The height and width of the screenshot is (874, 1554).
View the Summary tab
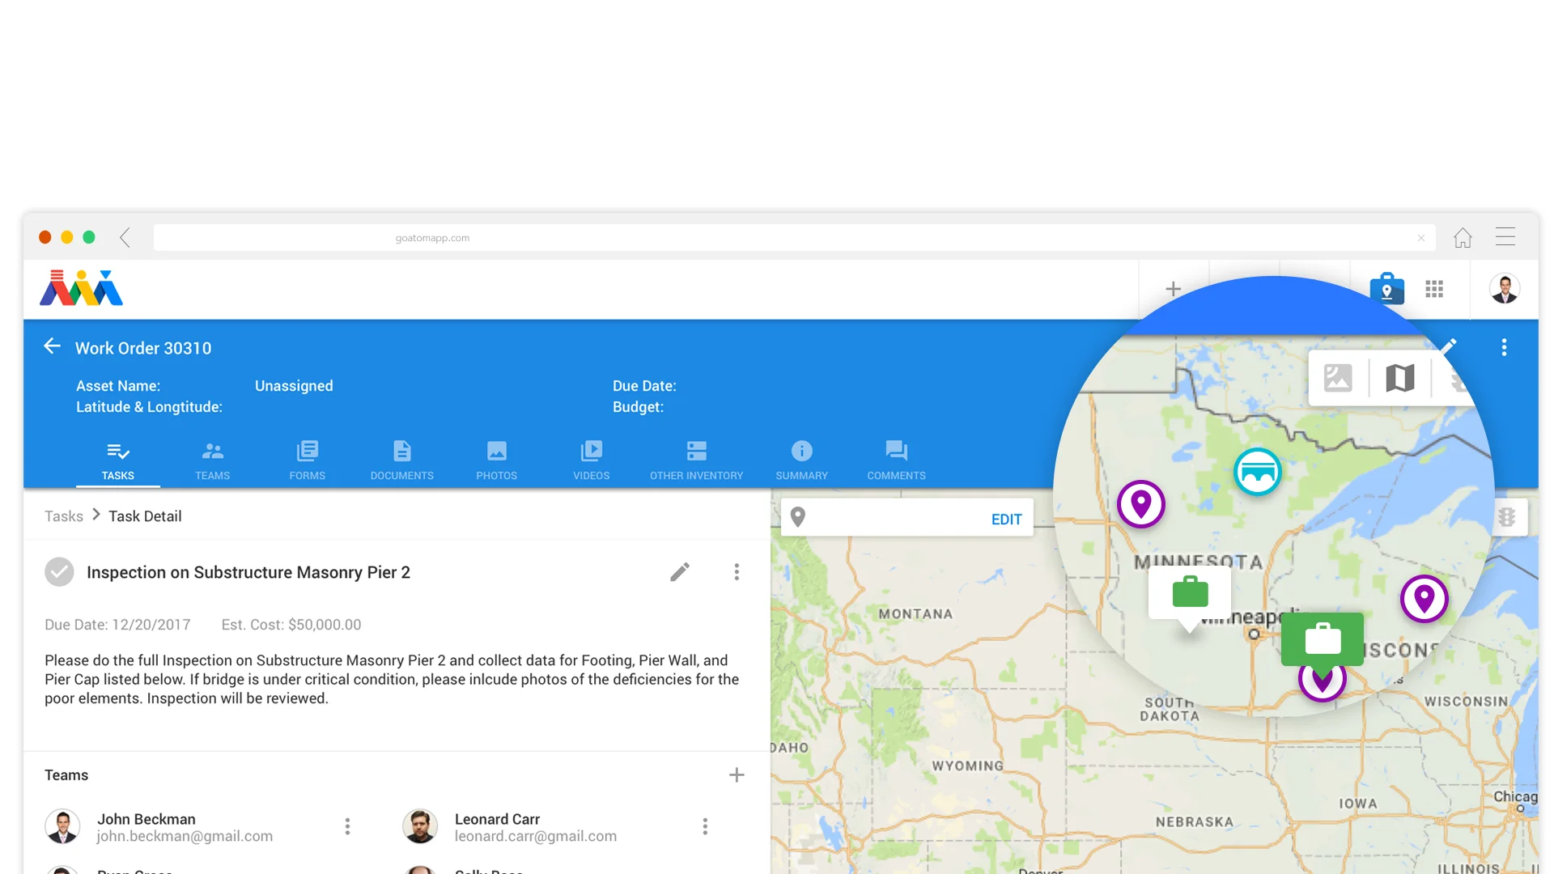pos(802,461)
